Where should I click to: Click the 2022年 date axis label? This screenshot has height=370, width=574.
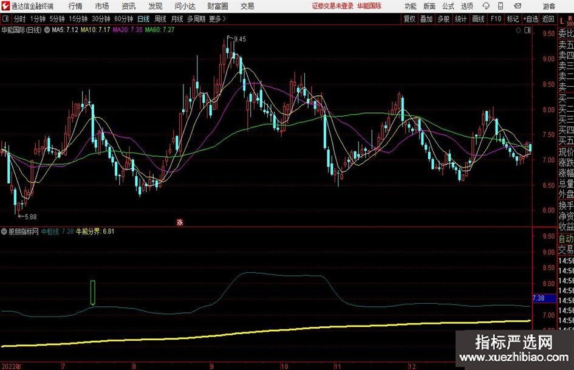coord(12,366)
